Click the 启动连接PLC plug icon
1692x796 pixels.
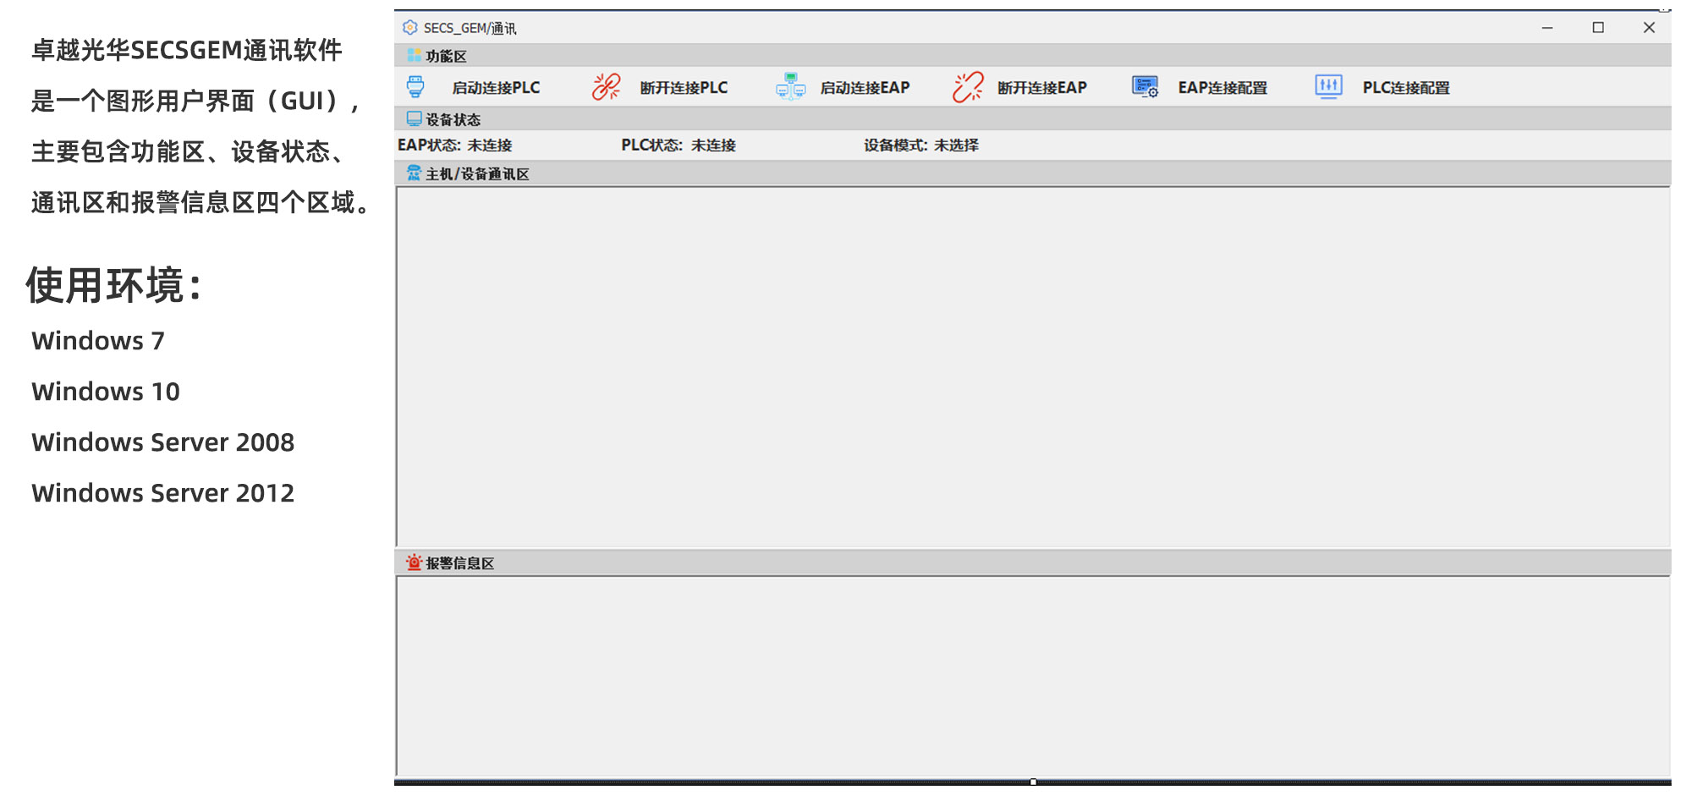pos(415,87)
